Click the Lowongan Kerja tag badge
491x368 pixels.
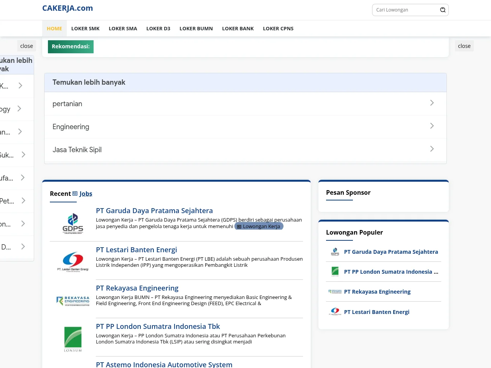click(259, 226)
